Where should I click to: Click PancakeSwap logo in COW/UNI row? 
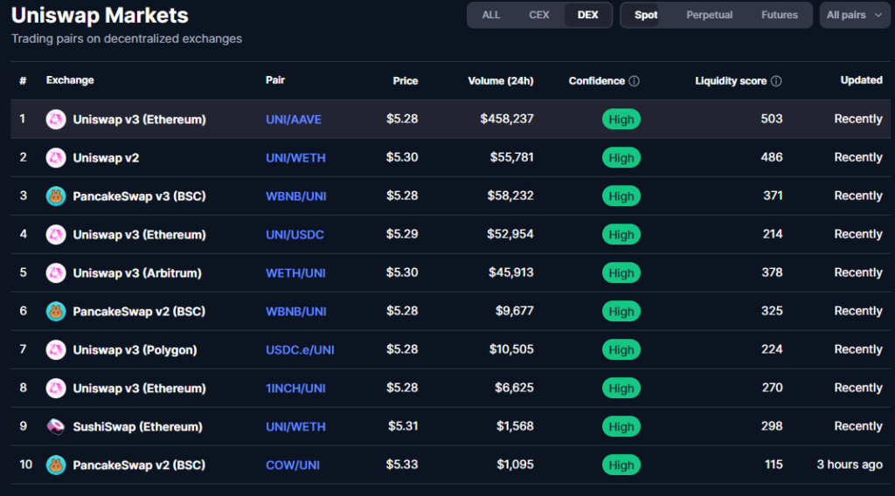pyautogui.click(x=56, y=465)
